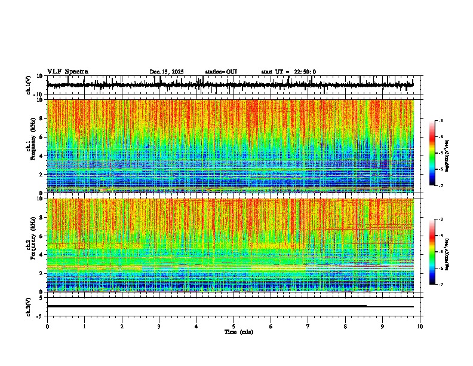This screenshot has height=366, width=473.
Task: Click the "Time (min)" axis label
Action: coord(239,332)
